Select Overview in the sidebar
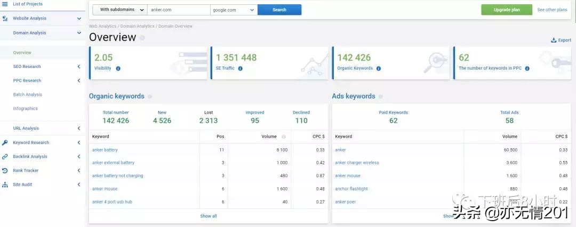The image size is (576, 227). tap(22, 53)
